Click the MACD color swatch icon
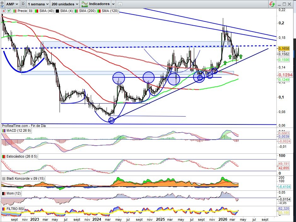The image size is (296, 222). tap(4, 130)
